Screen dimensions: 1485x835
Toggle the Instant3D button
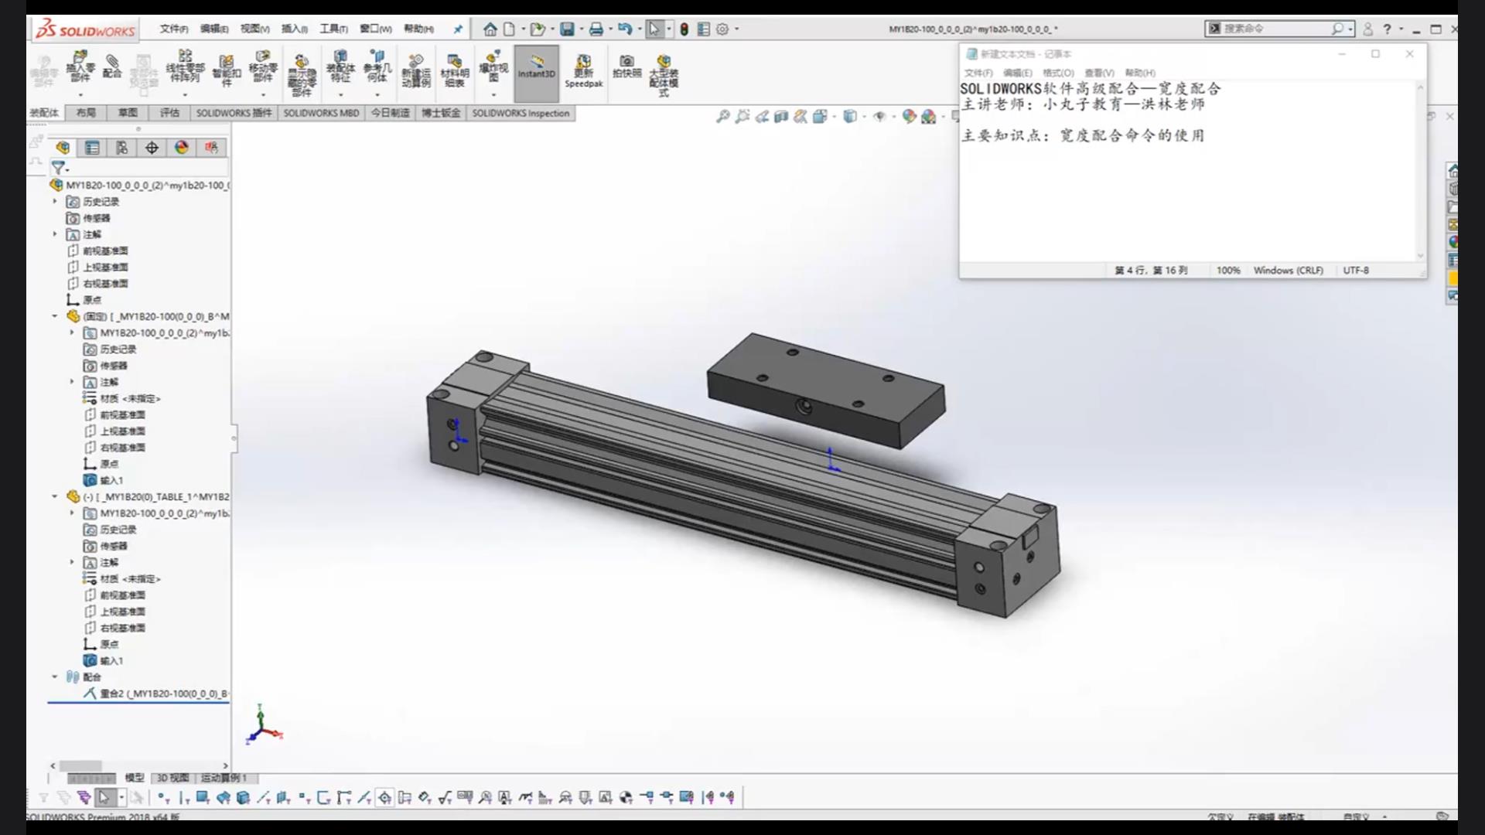(536, 73)
